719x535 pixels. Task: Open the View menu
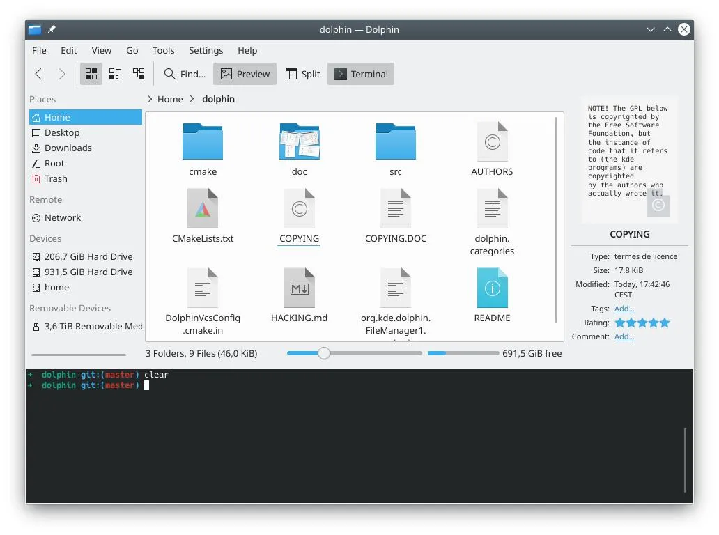(101, 50)
